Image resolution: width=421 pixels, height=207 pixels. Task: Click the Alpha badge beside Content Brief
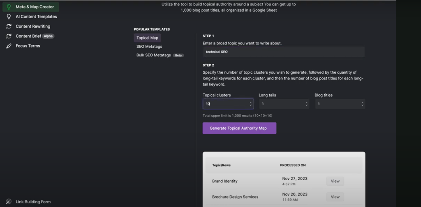coord(49,36)
